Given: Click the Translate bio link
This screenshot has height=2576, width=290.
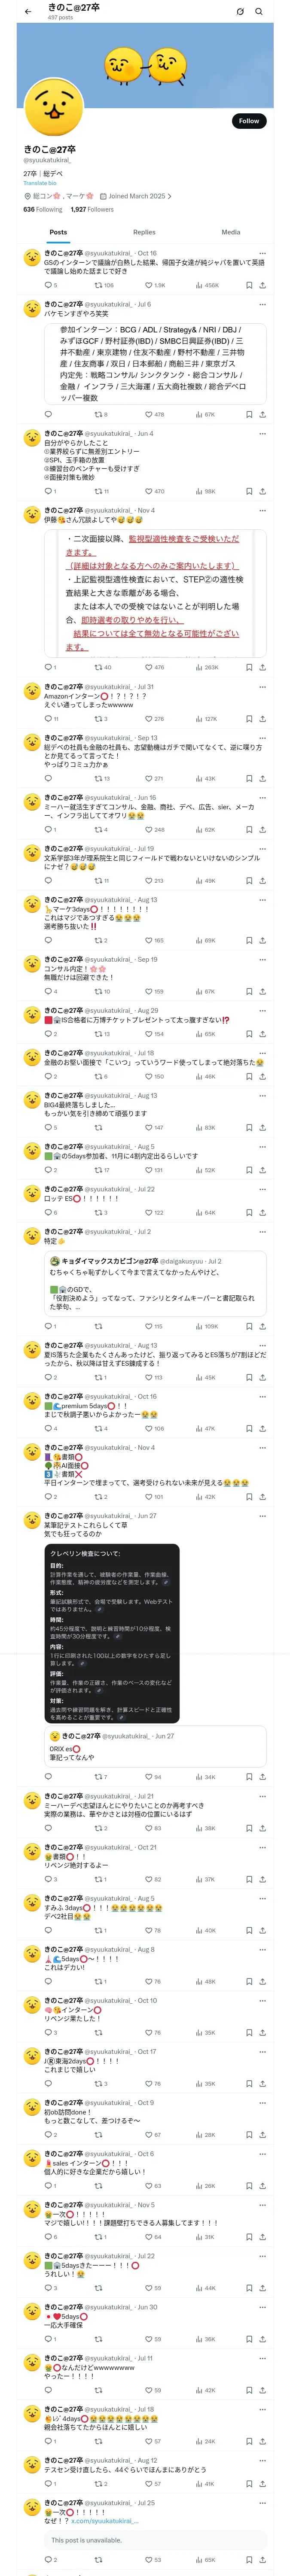Looking at the screenshot, I should [40, 183].
